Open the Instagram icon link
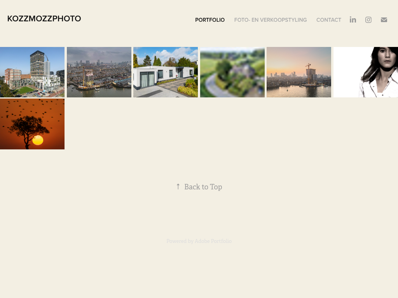Image resolution: width=398 pixels, height=298 pixels. point(368,20)
